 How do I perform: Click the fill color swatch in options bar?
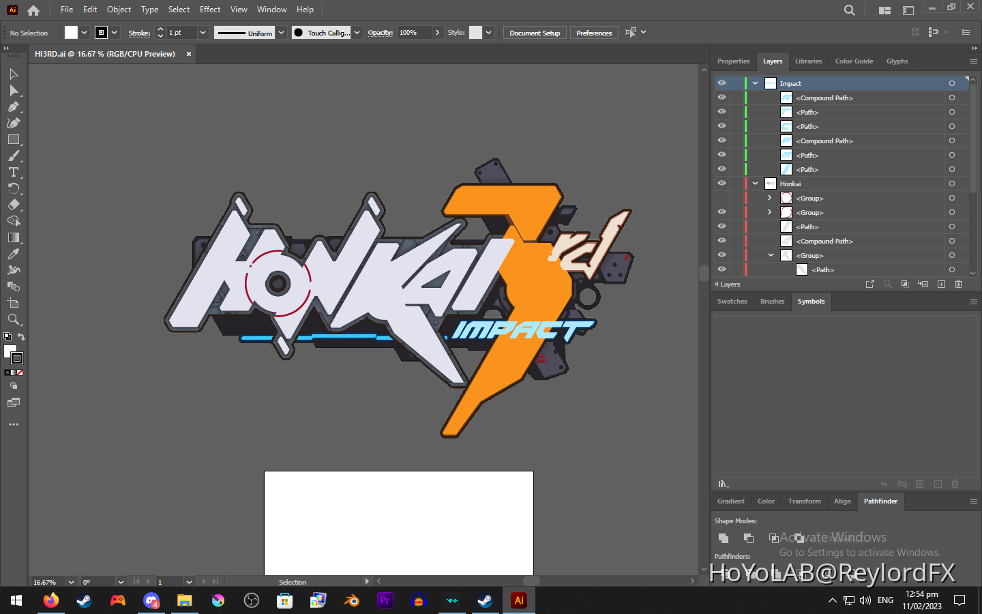click(70, 32)
